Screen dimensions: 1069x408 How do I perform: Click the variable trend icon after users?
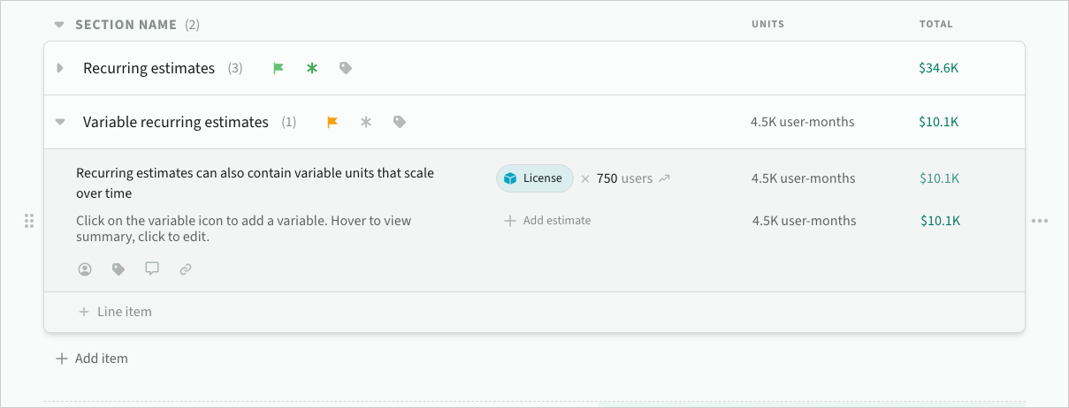[664, 178]
